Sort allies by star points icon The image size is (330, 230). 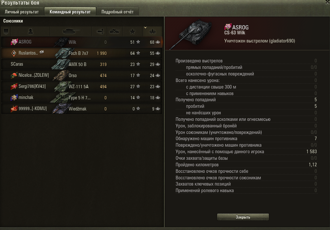coord(132,32)
